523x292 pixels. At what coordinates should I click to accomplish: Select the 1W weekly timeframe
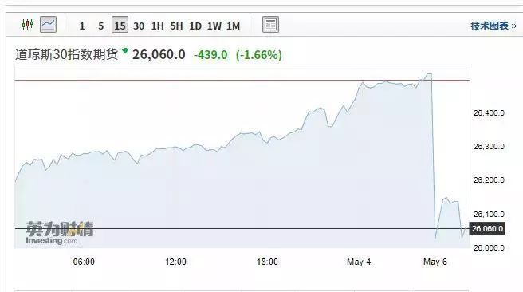[x=214, y=26]
